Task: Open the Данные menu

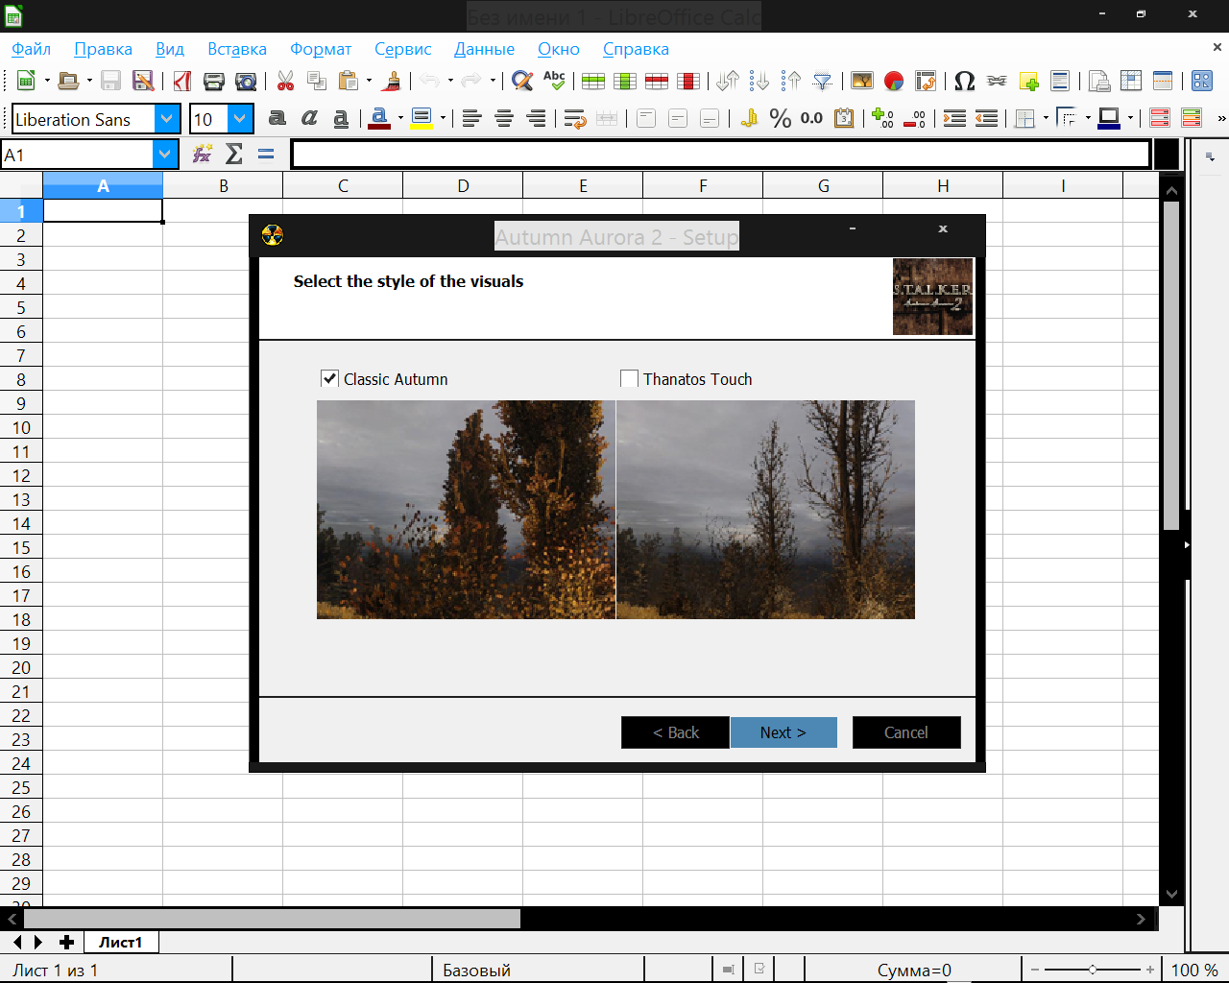Action: tap(484, 49)
